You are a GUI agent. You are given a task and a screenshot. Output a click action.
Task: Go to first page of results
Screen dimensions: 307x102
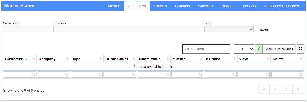(x=264, y=89)
